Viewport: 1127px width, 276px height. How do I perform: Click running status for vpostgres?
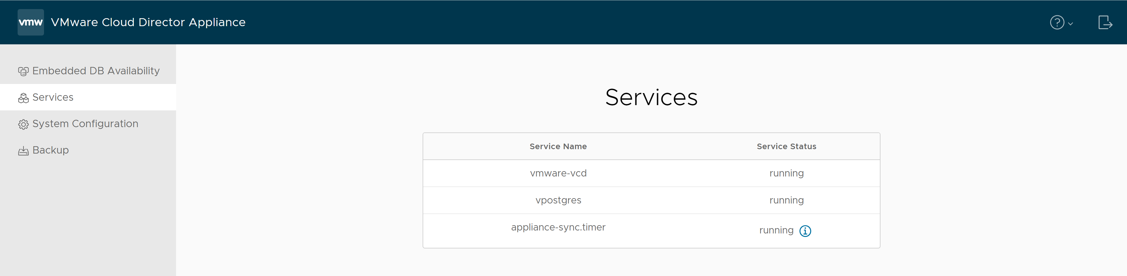tap(786, 201)
